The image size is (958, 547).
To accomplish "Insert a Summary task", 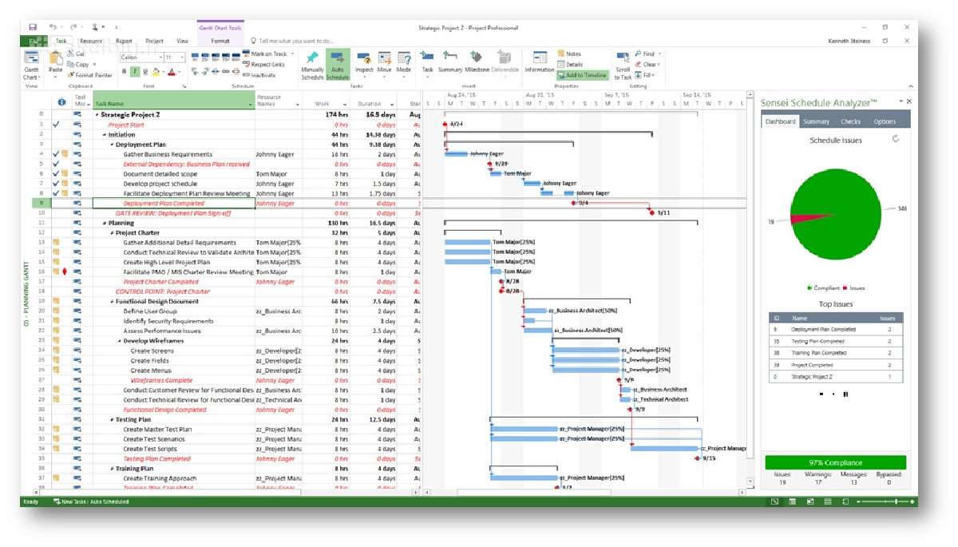I will pyautogui.click(x=450, y=62).
